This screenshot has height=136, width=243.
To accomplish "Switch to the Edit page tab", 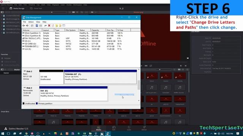I will (x=114, y=128).
